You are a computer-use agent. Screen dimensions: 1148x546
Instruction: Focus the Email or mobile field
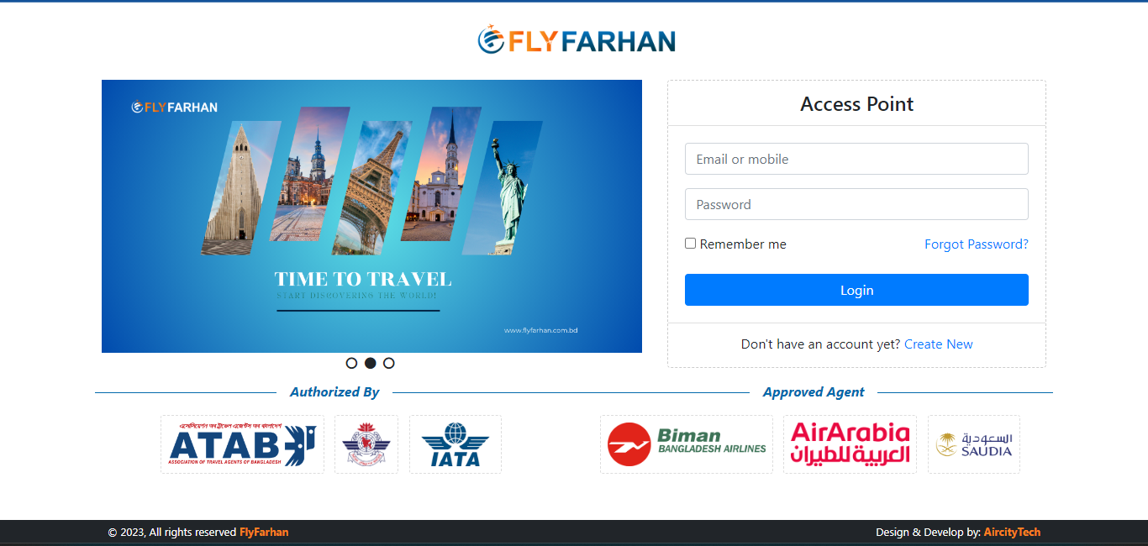click(856, 159)
